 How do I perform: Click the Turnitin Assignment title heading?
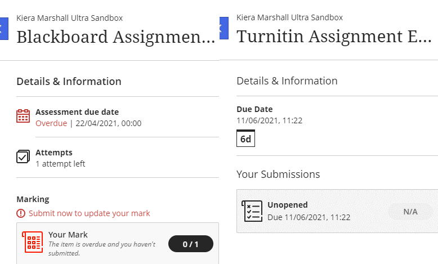click(x=334, y=37)
